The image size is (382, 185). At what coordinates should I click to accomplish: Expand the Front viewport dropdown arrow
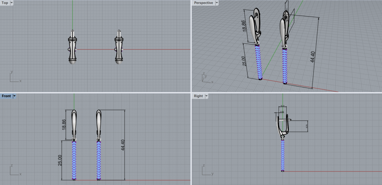(x=14, y=96)
